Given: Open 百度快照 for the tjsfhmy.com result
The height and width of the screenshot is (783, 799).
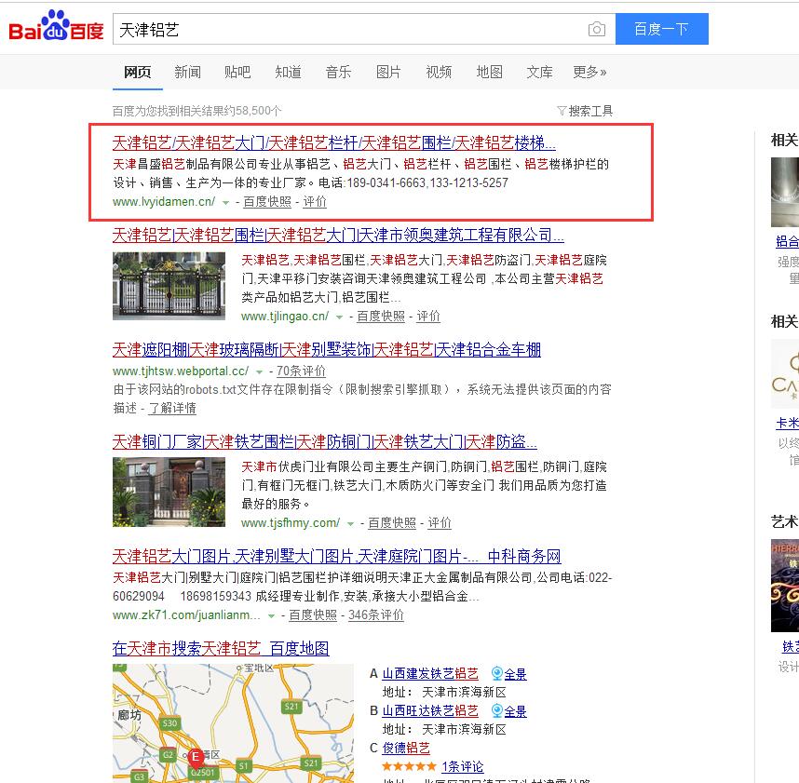Looking at the screenshot, I should pos(392,522).
